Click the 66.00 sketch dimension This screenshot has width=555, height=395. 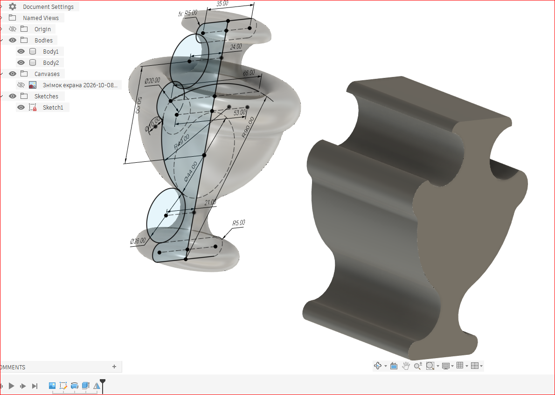[249, 73]
